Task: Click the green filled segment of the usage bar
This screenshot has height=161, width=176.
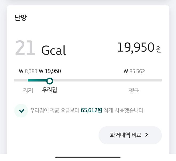Action: click(x=37, y=80)
